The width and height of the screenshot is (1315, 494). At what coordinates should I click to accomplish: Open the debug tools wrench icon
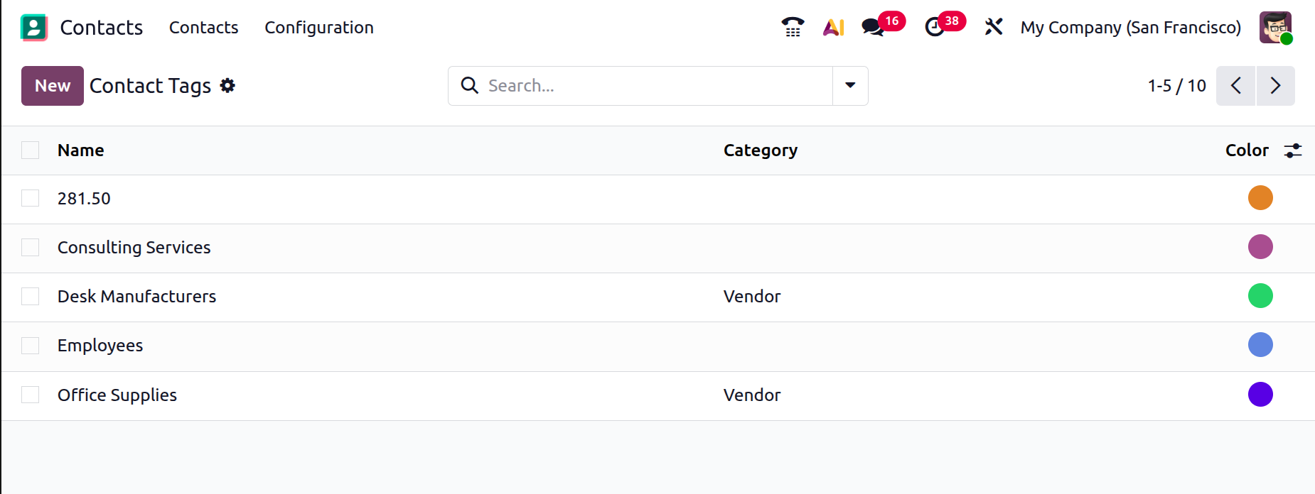[994, 27]
